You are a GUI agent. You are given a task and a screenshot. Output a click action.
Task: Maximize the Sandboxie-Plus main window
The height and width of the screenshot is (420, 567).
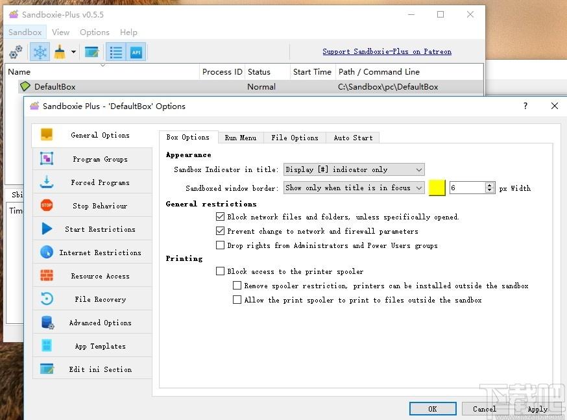(440, 14)
